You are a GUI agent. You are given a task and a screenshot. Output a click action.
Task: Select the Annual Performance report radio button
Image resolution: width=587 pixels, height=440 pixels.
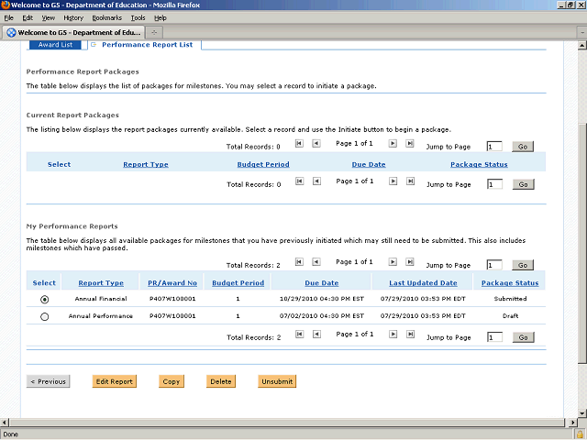click(x=45, y=316)
